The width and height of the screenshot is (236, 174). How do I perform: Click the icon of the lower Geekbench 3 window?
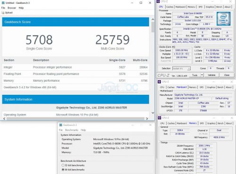coord(61,125)
